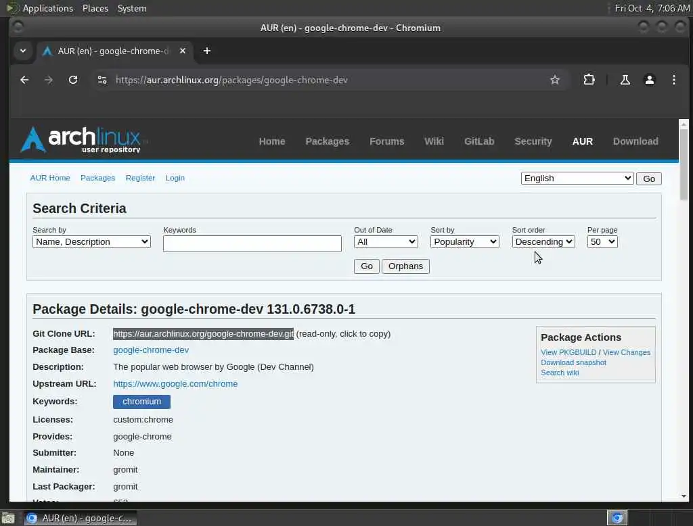The image size is (693, 526).
Task: Click the forward navigation arrow
Action: [49, 80]
